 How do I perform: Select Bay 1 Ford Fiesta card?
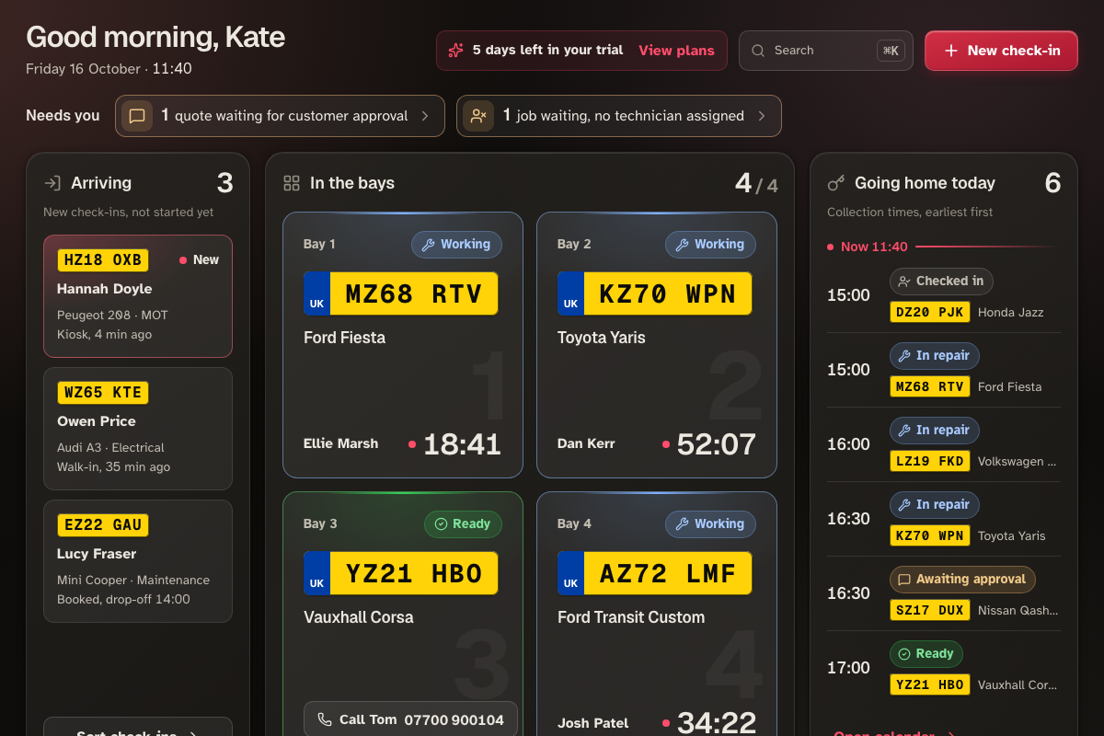[403, 345]
